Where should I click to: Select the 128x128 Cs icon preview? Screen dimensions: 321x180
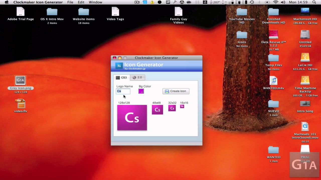[x=132, y=117]
